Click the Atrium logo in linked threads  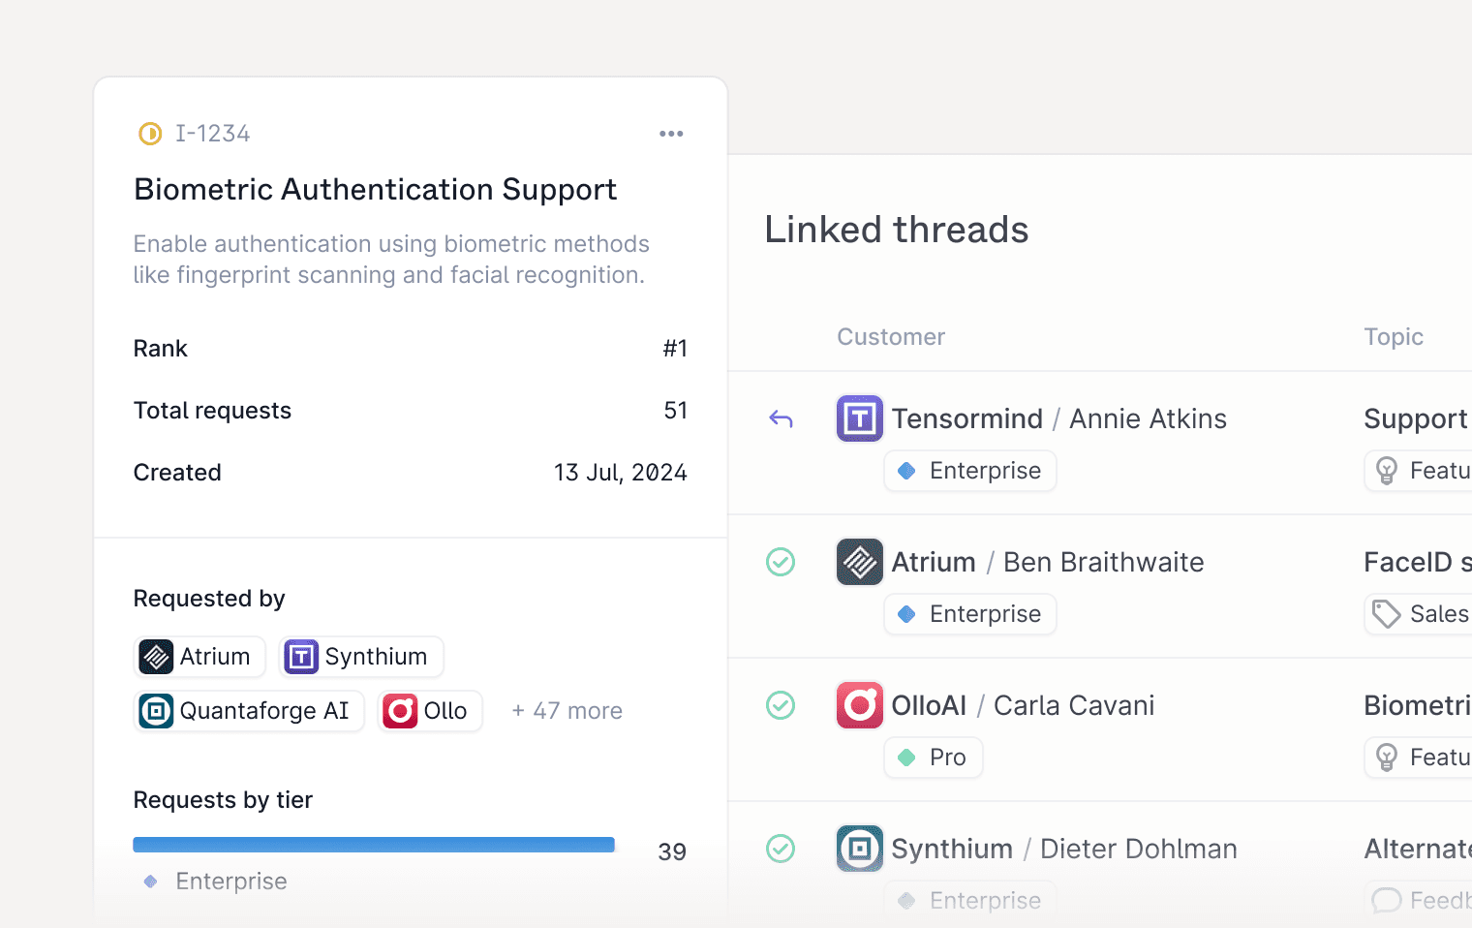(x=859, y=562)
